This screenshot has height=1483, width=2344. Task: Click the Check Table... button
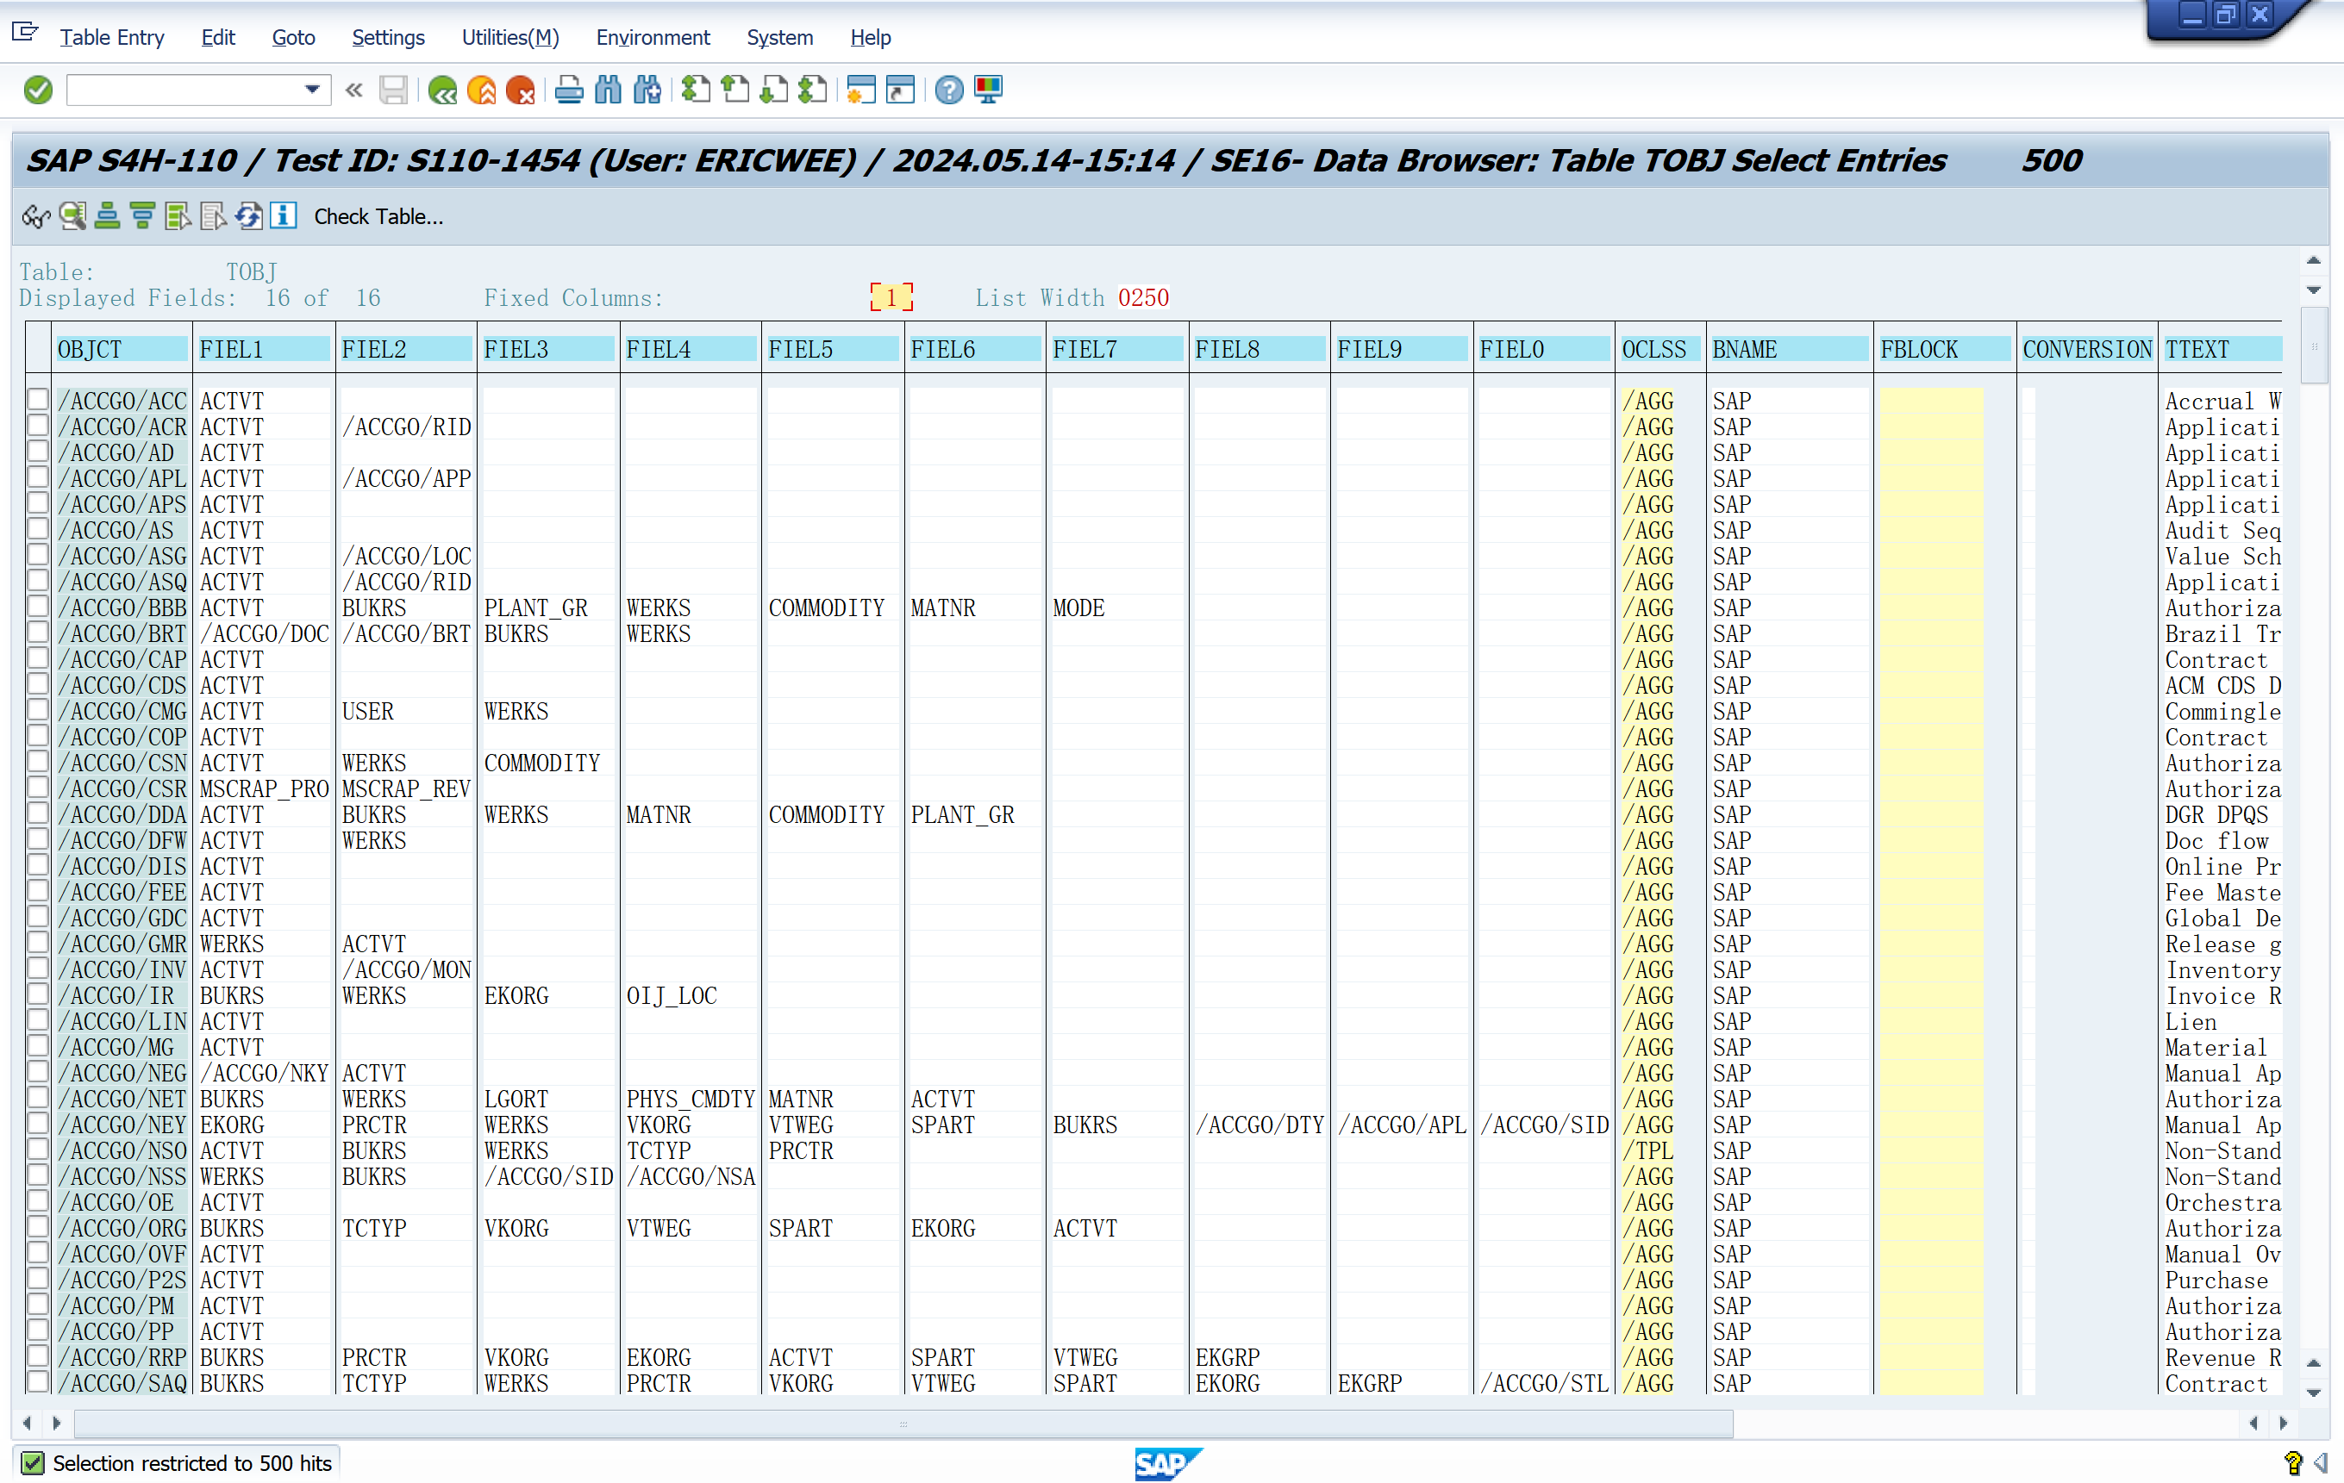378,216
